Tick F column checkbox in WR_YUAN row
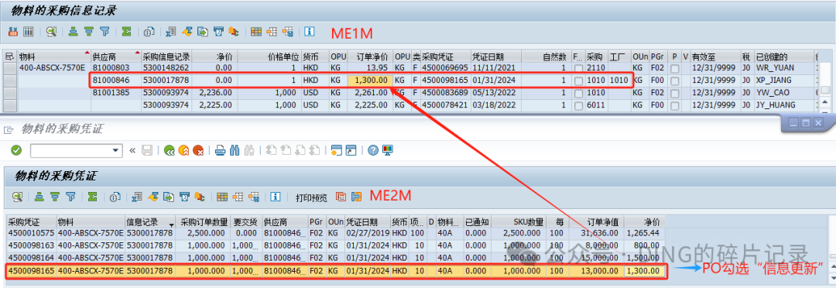 578,68
